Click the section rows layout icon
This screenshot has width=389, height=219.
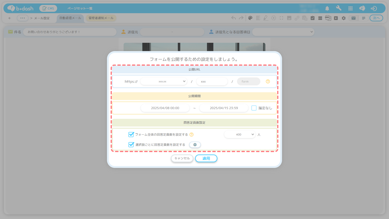pos(320,18)
